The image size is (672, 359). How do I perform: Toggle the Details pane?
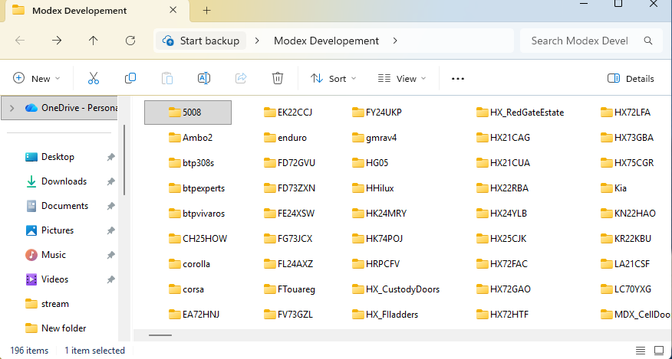coord(631,78)
